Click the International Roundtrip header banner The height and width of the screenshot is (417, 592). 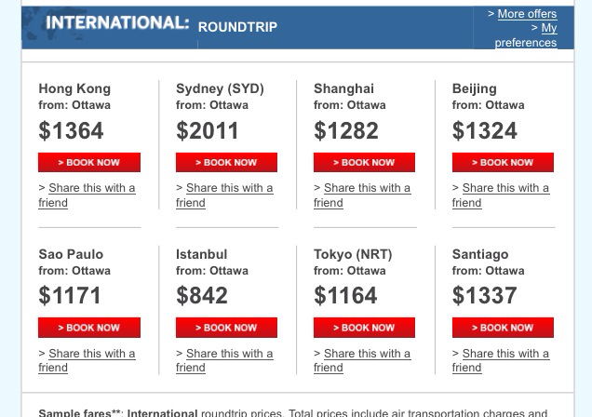(x=163, y=25)
